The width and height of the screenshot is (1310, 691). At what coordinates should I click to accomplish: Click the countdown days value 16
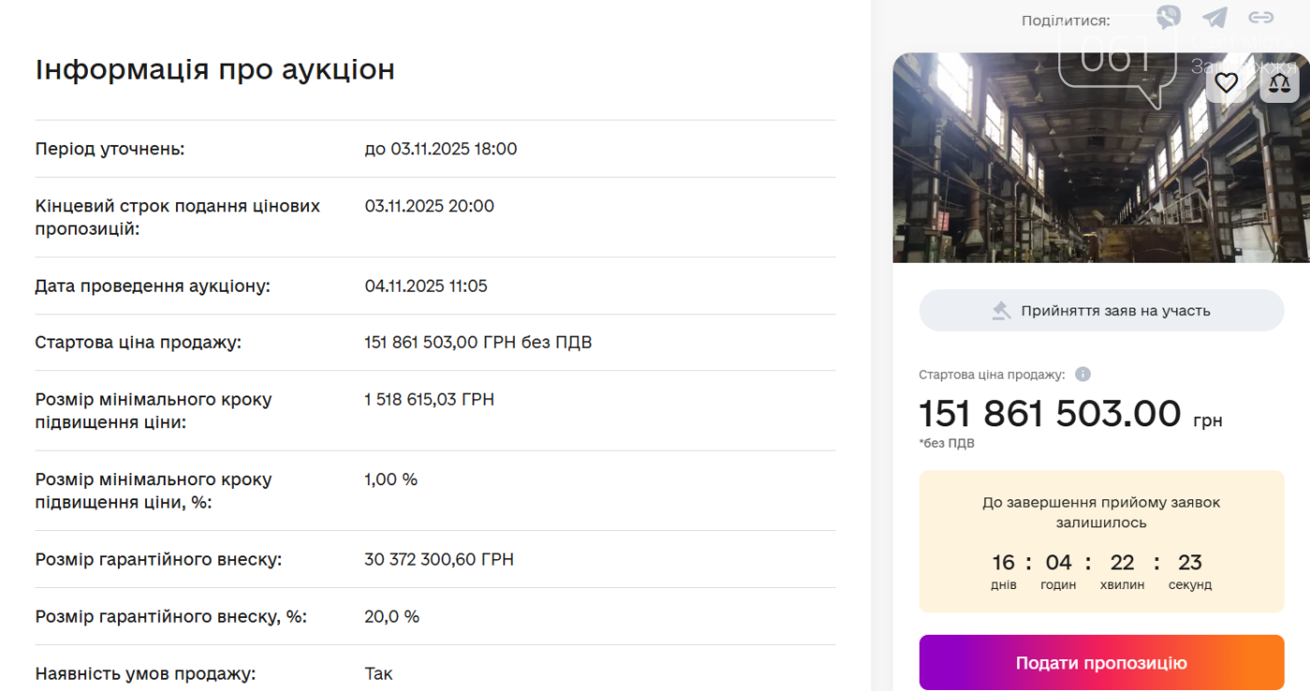[1003, 562]
